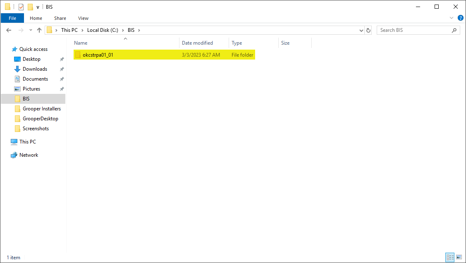
Task: Expand the chevron after BIS breadcrumb
Action: 139,30
